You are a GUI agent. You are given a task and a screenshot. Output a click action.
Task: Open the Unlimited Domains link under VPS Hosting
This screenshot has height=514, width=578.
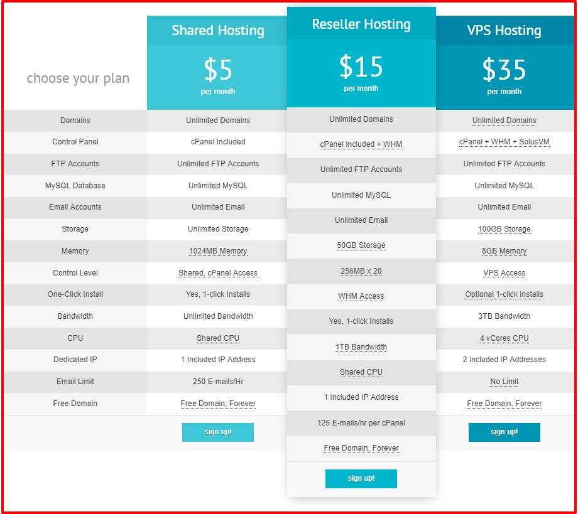pos(504,120)
